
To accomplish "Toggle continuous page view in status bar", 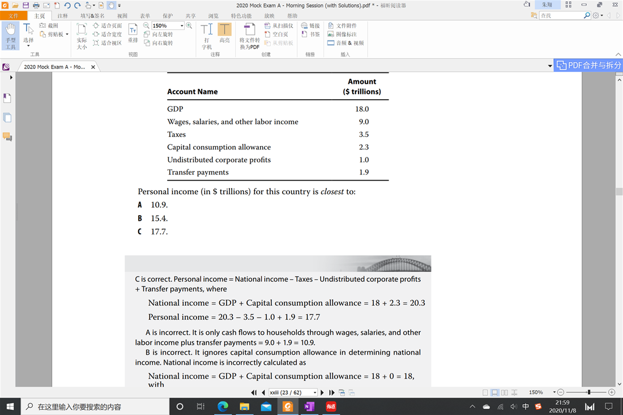I will pos(494,392).
